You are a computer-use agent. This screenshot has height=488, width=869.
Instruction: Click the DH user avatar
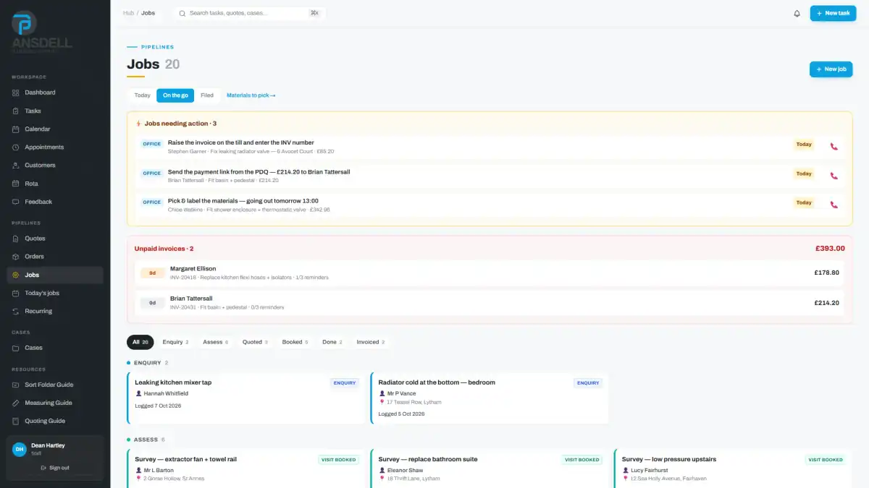click(20, 449)
